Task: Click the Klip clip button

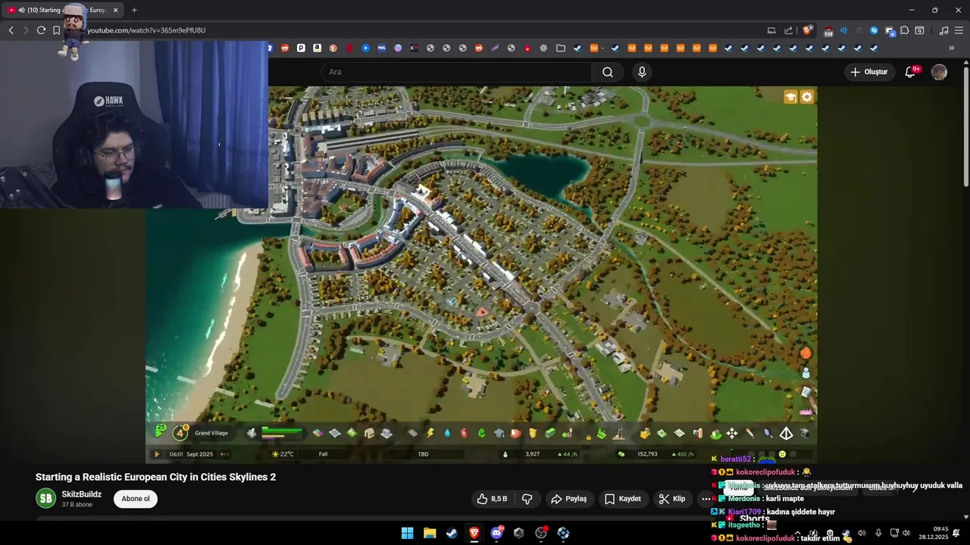Action: click(672, 499)
